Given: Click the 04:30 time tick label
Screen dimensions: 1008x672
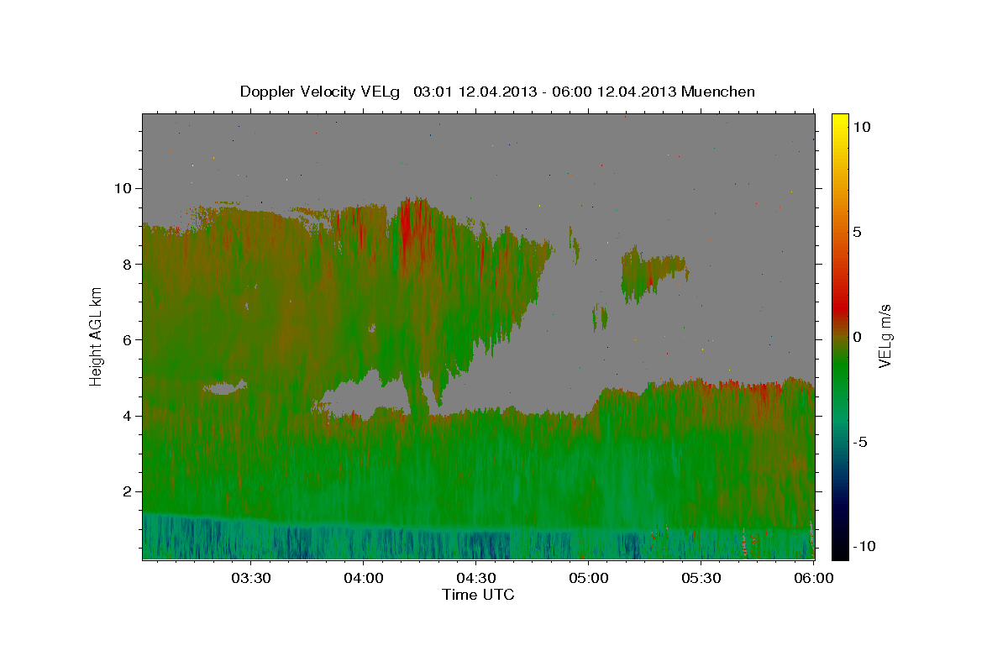Looking at the screenshot, I should (475, 578).
